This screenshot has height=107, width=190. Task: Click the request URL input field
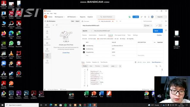tap(123, 31)
